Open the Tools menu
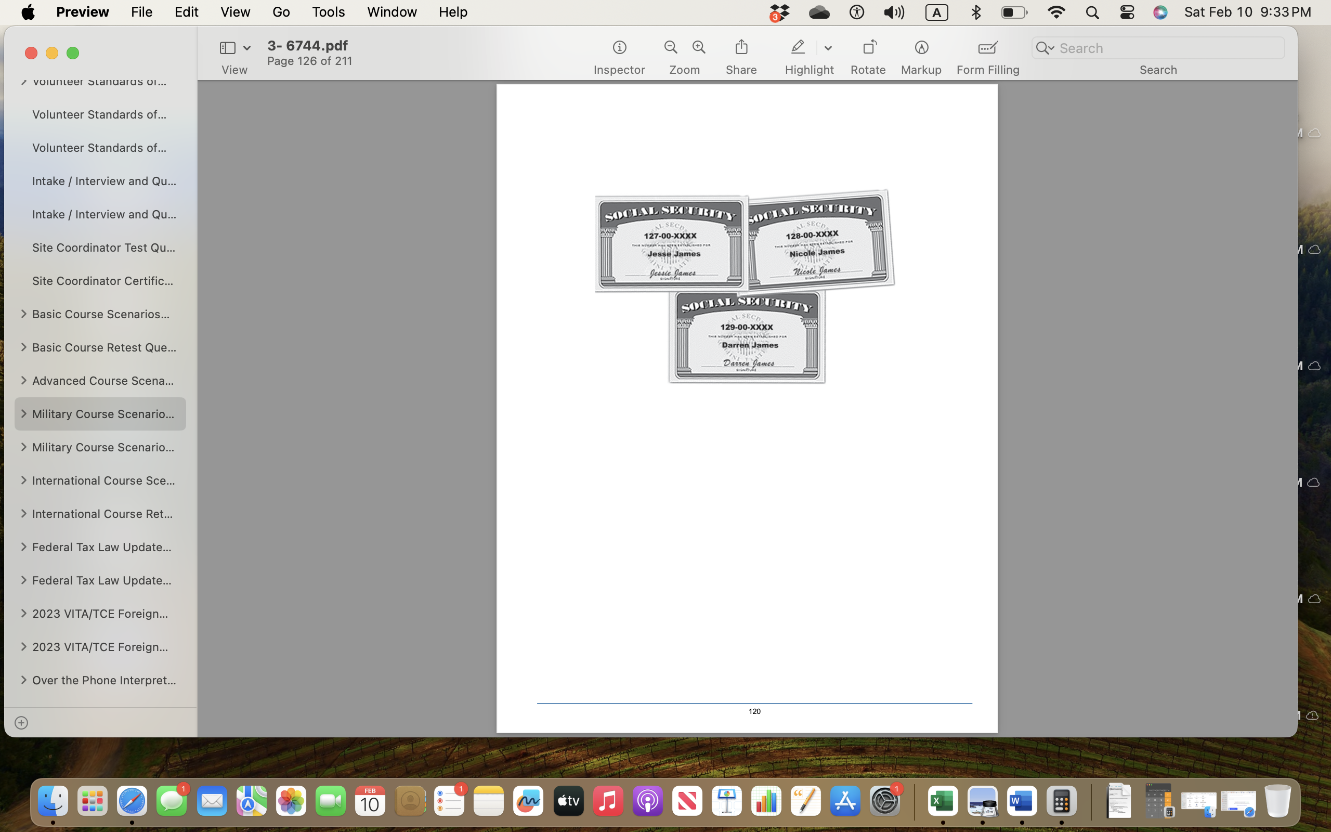 pos(328,12)
